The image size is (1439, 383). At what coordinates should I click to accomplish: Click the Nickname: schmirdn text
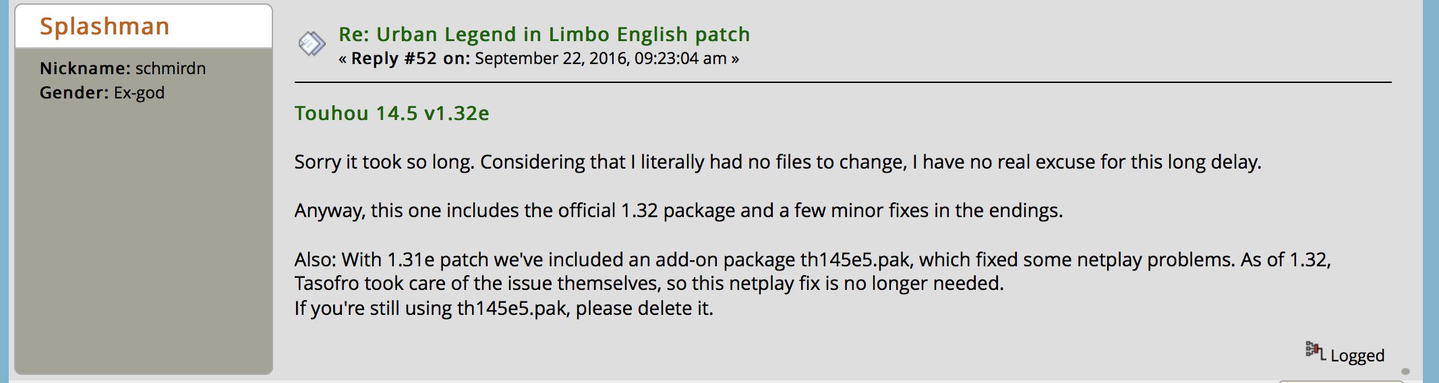[123, 68]
